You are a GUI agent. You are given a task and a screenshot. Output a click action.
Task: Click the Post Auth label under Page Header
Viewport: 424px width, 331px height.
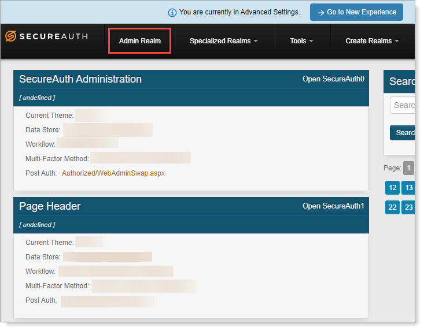click(41, 300)
